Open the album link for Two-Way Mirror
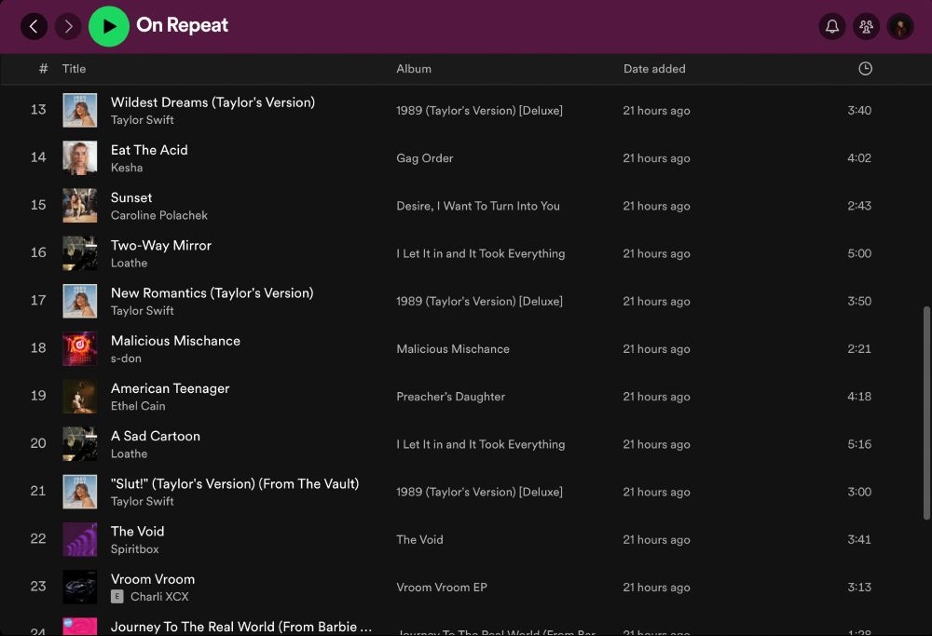The image size is (932, 636). [x=481, y=253]
